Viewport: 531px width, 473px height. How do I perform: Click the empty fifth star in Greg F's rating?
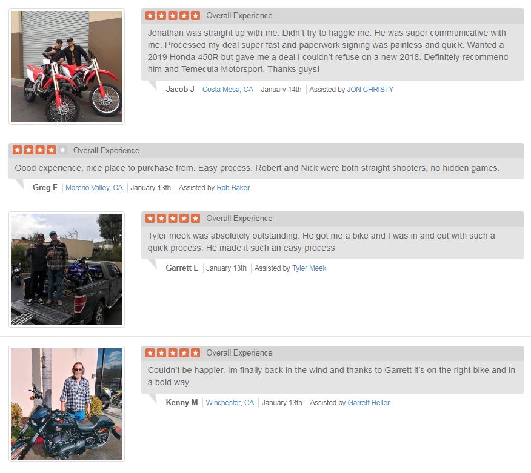point(62,150)
